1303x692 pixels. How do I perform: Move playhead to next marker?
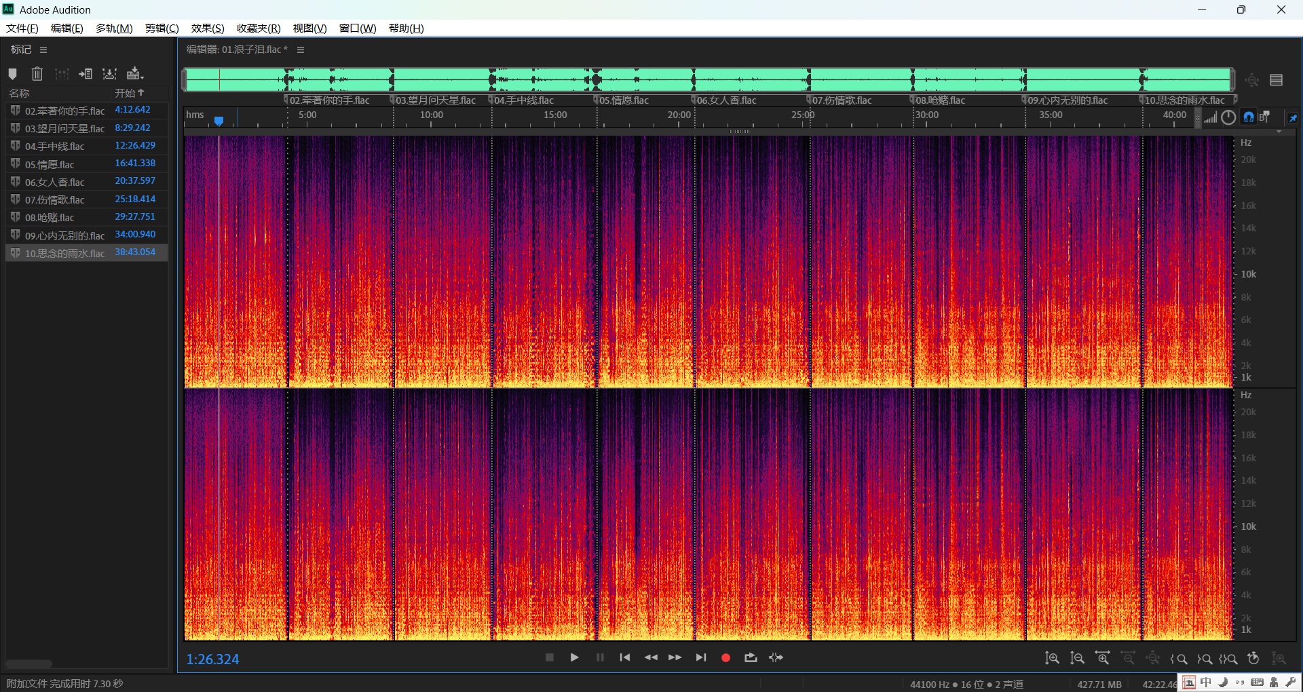[x=701, y=657]
